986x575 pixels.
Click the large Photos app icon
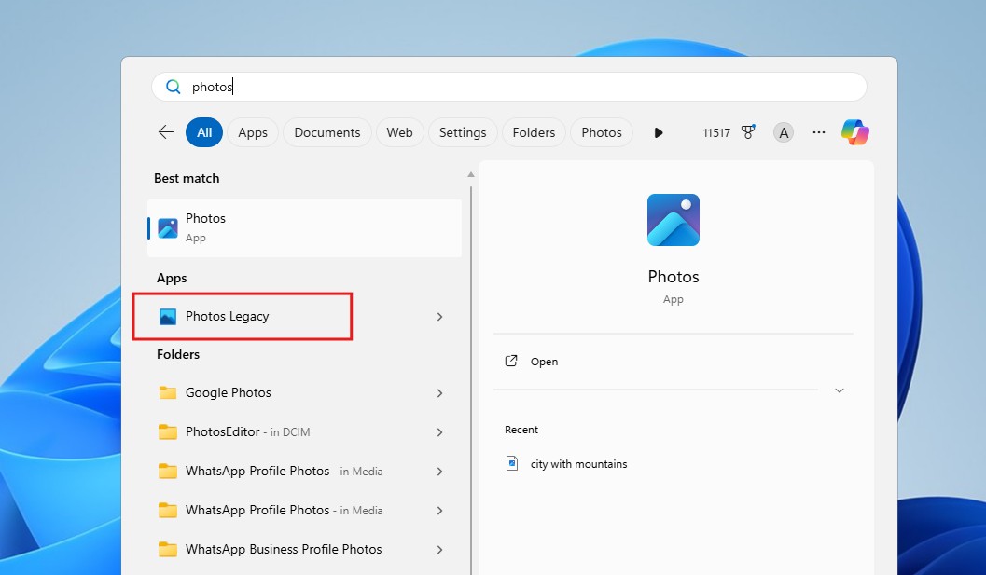(673, 220)
